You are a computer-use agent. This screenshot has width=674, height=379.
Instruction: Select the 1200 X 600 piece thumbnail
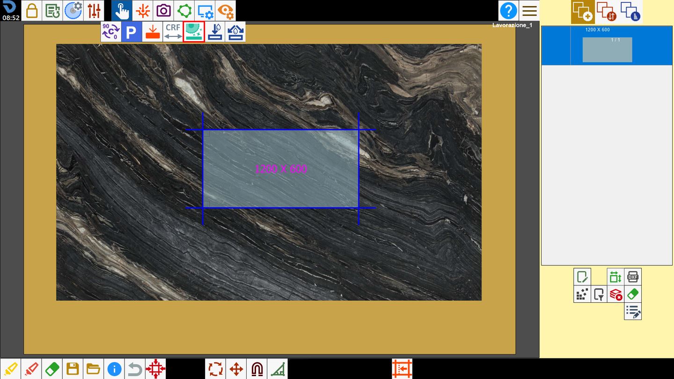[607, 50]
